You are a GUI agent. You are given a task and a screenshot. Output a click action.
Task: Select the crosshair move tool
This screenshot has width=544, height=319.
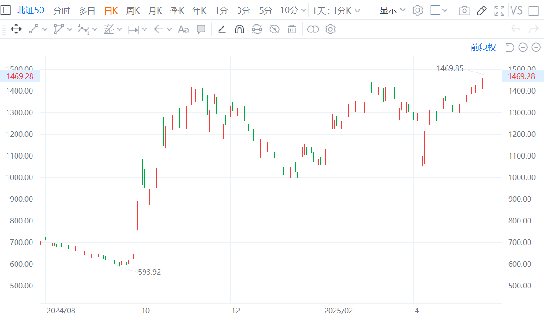[x=16, y=30]
